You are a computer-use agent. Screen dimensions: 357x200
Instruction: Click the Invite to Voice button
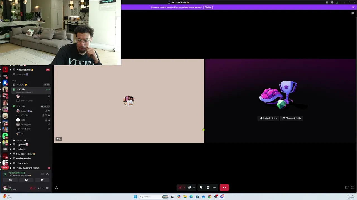click(x=269, y=118)
